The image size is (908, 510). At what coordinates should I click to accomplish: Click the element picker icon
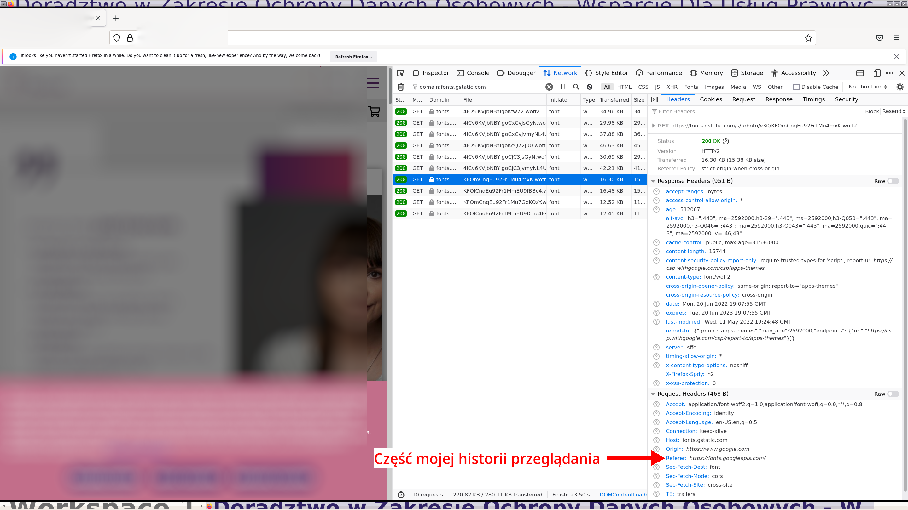[400, 73]
